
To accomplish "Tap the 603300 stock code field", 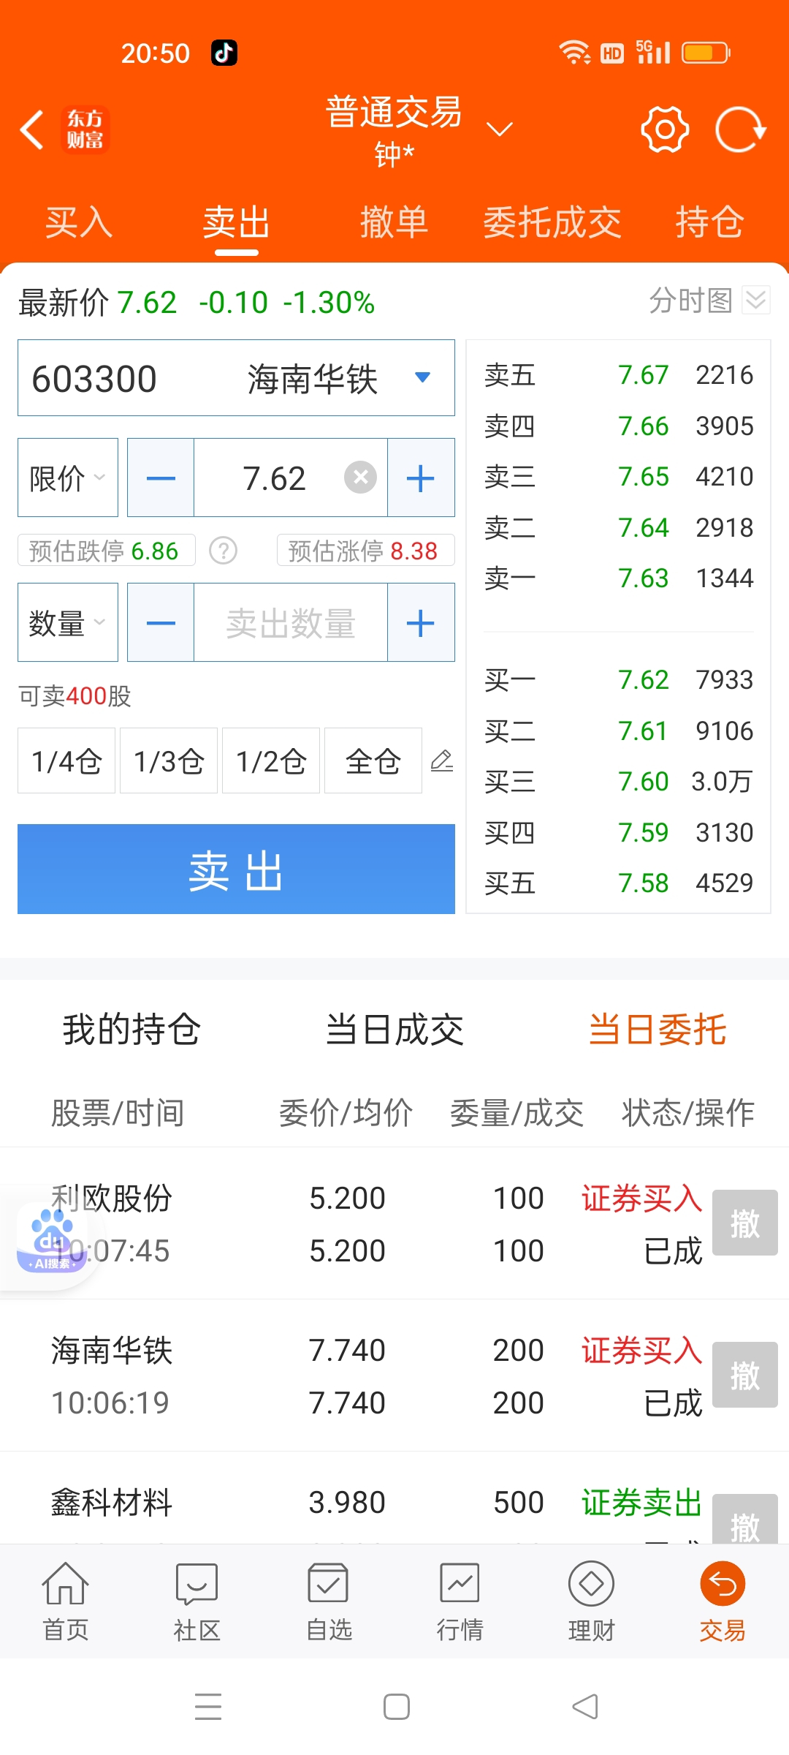I will [x=236, y=378].
